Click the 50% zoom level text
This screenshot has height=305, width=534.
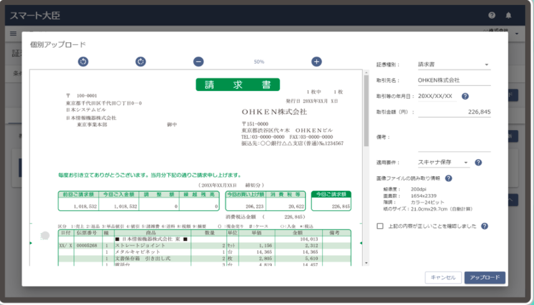[259, 62]
